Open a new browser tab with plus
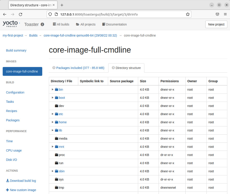 62,5
